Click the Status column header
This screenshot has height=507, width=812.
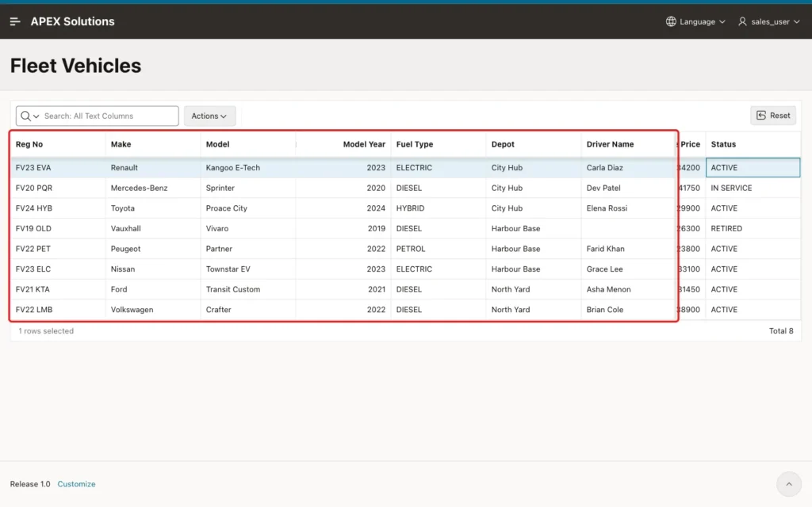point(753,144)
